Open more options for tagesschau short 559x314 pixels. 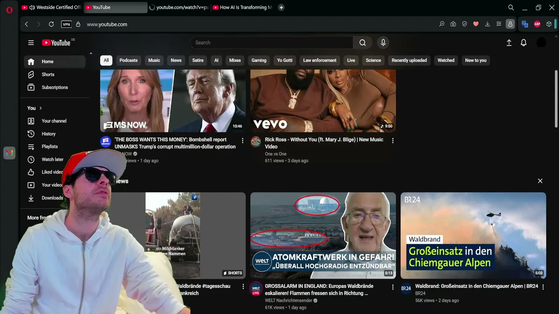(x=243, y=287)
